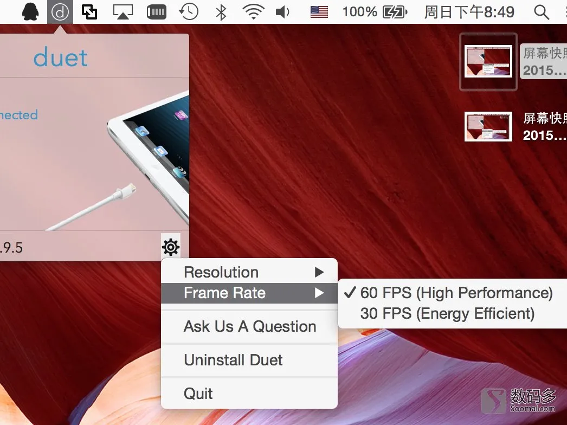The image size is (567, 425).
Task: Open the menu bar clock showing 8:49
Action: (x=469, y=12)
